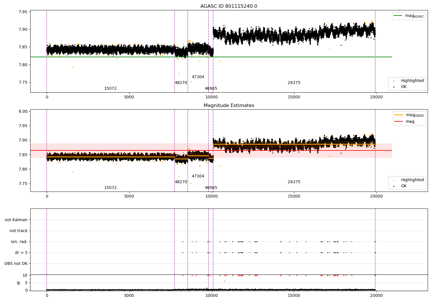
Task: Click x-tick 0 under Magnitude Estimates plot
Action: tap(47, 196)
